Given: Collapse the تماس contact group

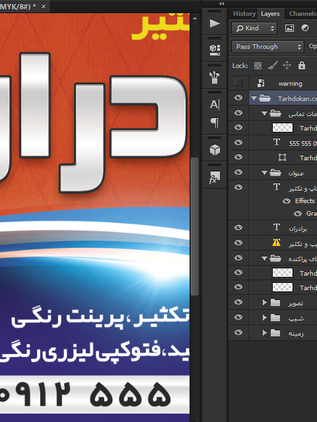Looking at the screenshot, I should coord(264,113).
